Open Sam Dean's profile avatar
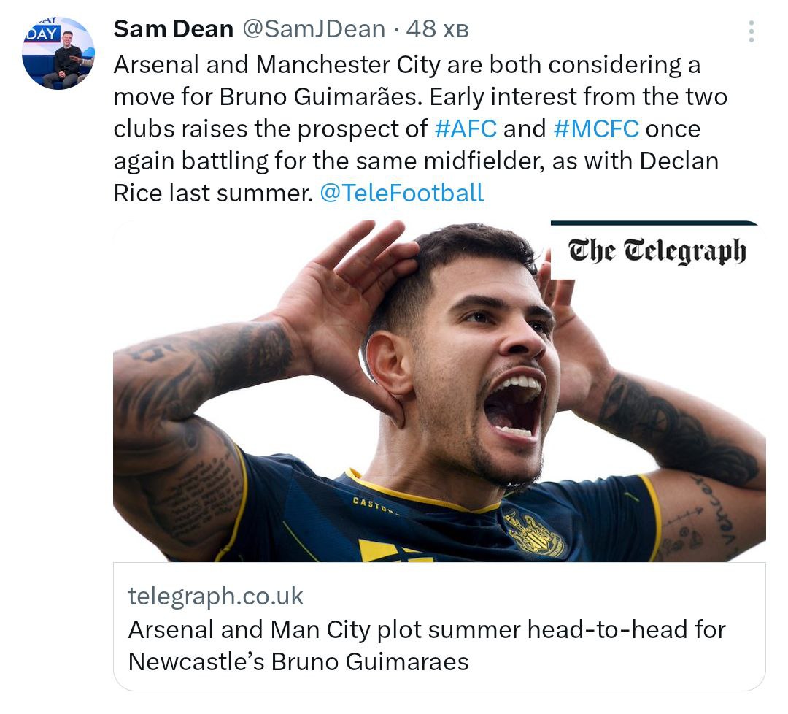The height and width of the screenshot is (714, 788). pos(58,53)
